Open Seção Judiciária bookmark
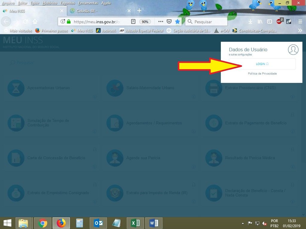The height and width of the screenshot is (229, 306). tap(189, 31)
